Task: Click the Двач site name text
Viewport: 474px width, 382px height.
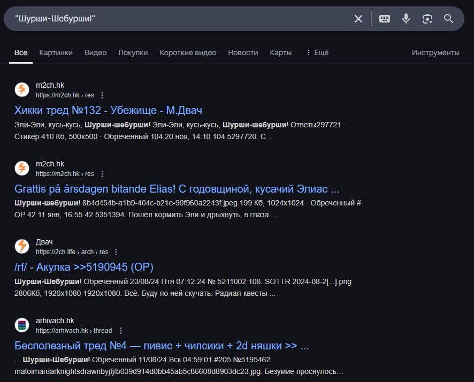Action: (44, 242)
